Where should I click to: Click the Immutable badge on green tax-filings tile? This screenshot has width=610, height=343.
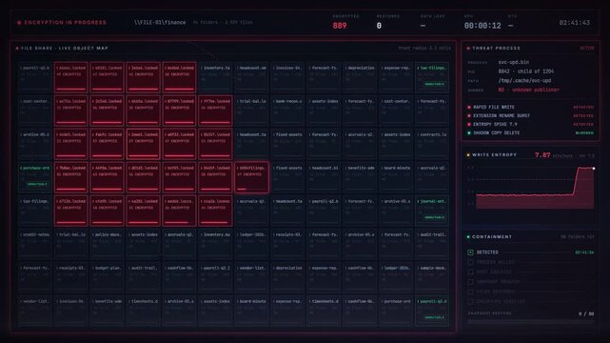tap(435, 84)
